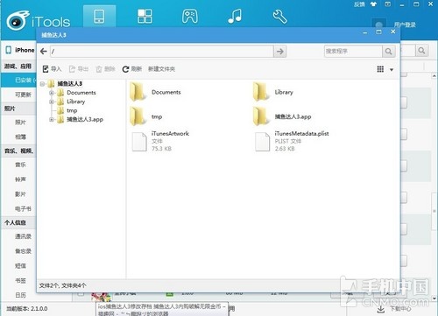Image resolution: width=438 pixels, height=316 pixels.
Task: Select the iTunesMetadata.plist file icon
Action: 263,142
